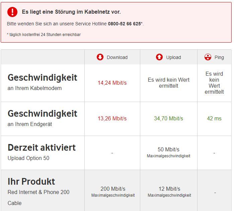Click 'Es wird kein Wert ermittelt' in Upload column
234x211 pixels.
pyautogui.click(x=169, y=83)
